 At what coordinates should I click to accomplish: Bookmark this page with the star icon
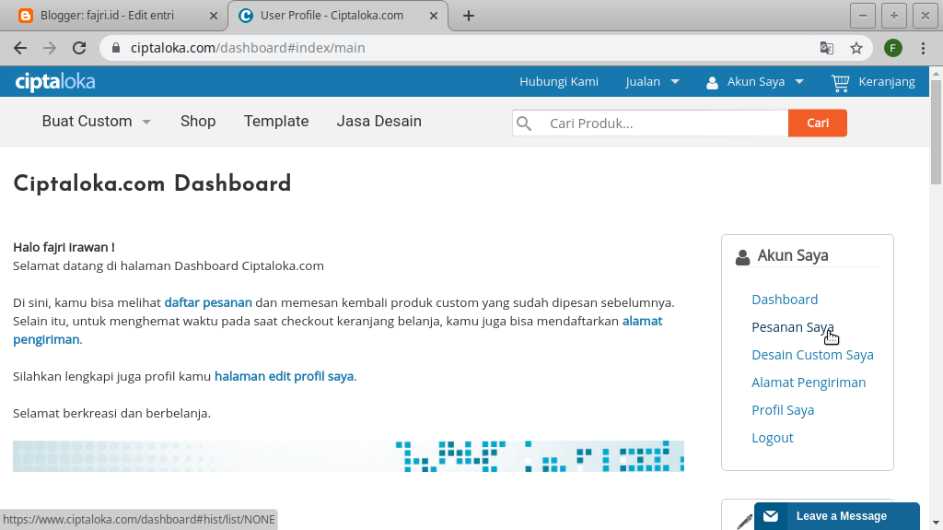coord(856,48)
